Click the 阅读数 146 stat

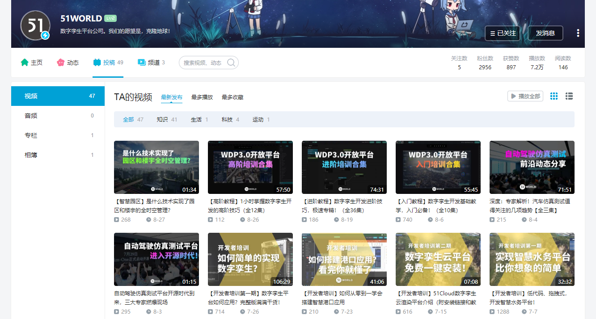click(563, 63)
